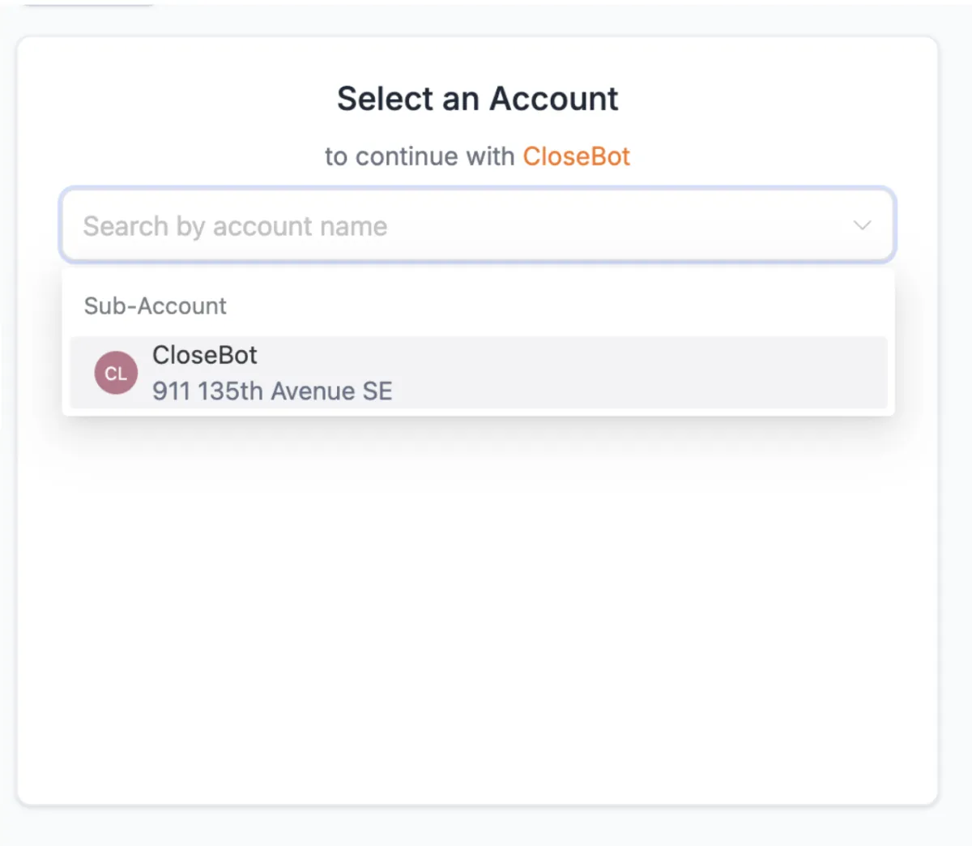This screenshot has height=846, width=972.
Task: Click empty card area below dropdown list
Action: pos(478,608)
